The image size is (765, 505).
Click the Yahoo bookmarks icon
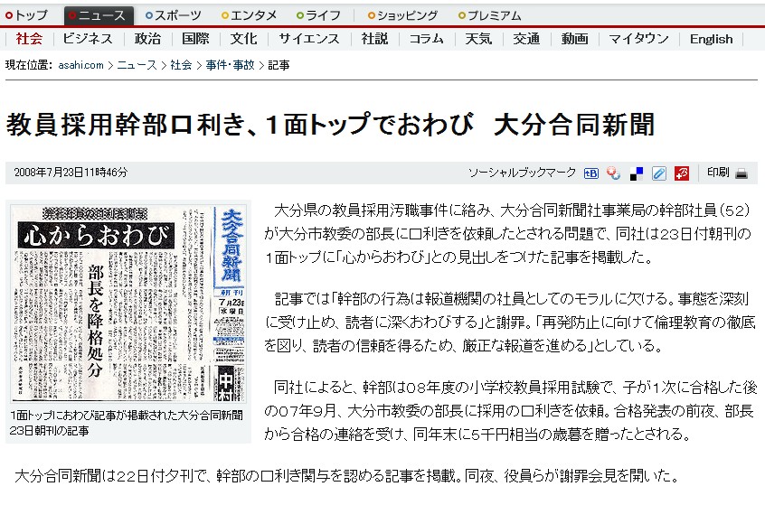(613, 173)
